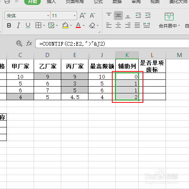Click the formula search magnifier icon
The width and height of the screenshot is (189, 189).
(19, 43)
